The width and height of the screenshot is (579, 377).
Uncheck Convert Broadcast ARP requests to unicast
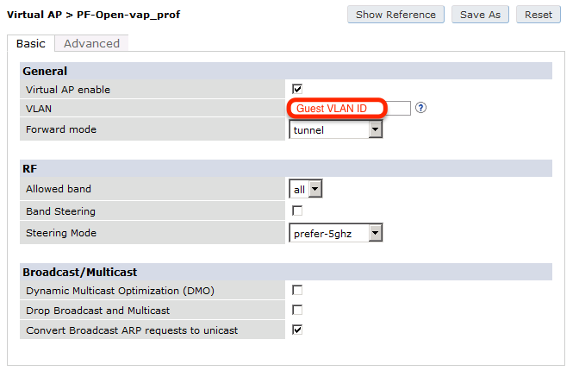pyautogui.click(x=297, y=330)
